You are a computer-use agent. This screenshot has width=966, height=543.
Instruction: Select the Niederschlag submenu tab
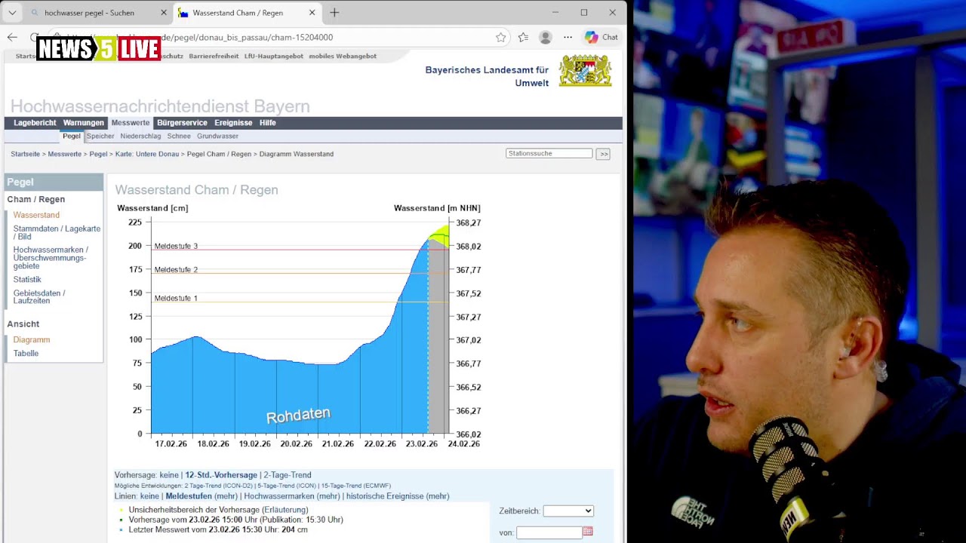coord(140,137)
